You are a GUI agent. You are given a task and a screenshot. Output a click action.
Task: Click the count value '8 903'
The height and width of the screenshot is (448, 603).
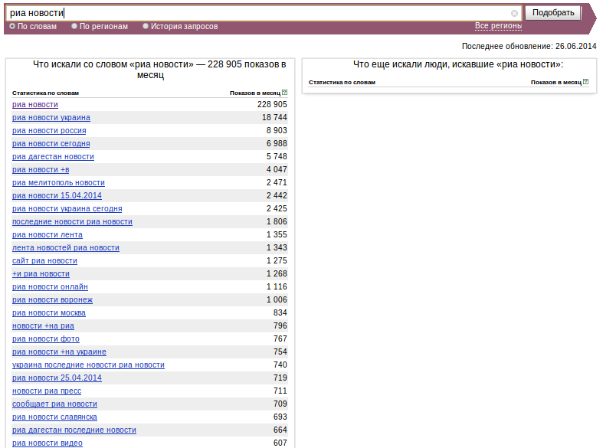277,131
